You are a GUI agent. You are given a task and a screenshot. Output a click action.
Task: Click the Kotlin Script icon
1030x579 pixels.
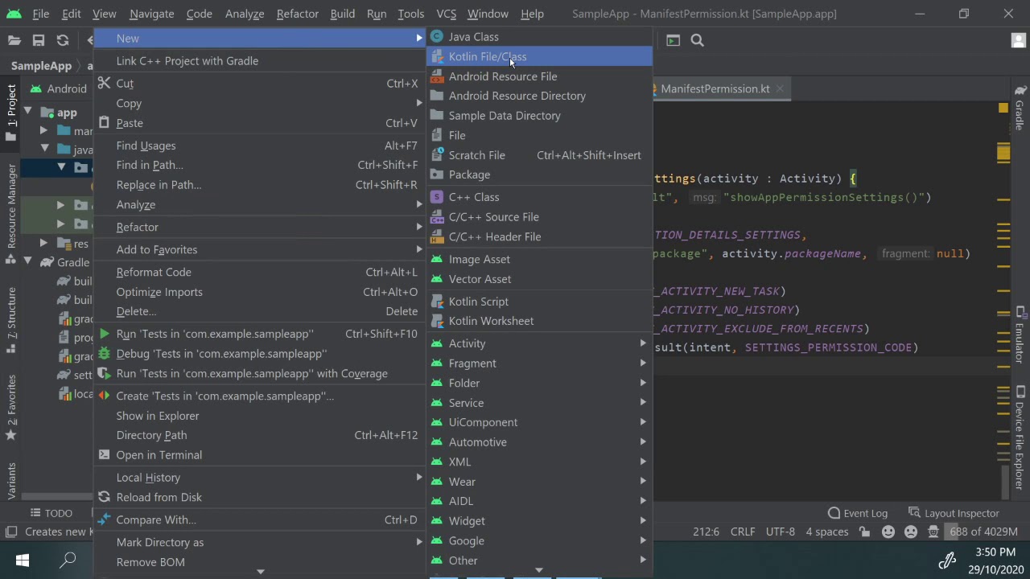coord(437,302)
